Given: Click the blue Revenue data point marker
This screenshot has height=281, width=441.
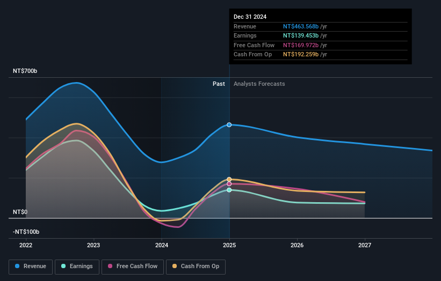Looking at the screenshot, I should tap(229, 124).
